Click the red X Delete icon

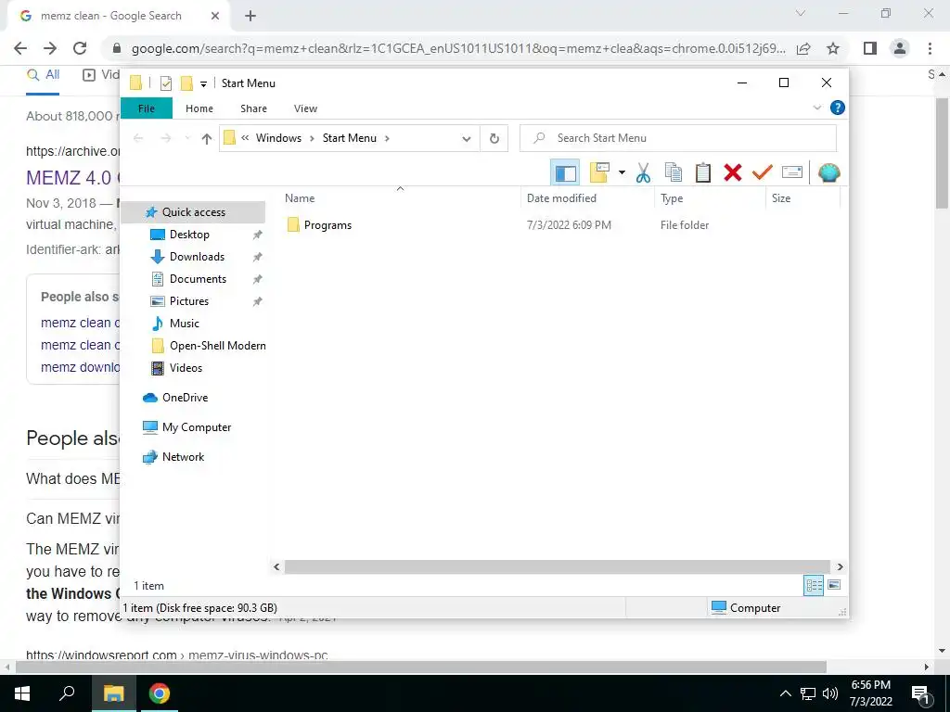(733, 172)
